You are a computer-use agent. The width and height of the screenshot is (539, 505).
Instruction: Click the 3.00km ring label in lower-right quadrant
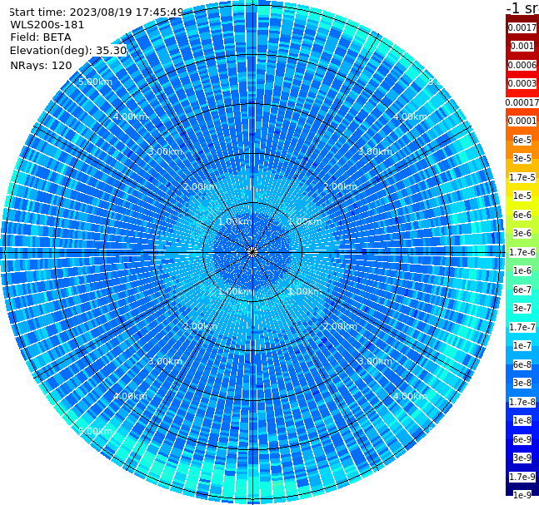click(x=376, y=361)
